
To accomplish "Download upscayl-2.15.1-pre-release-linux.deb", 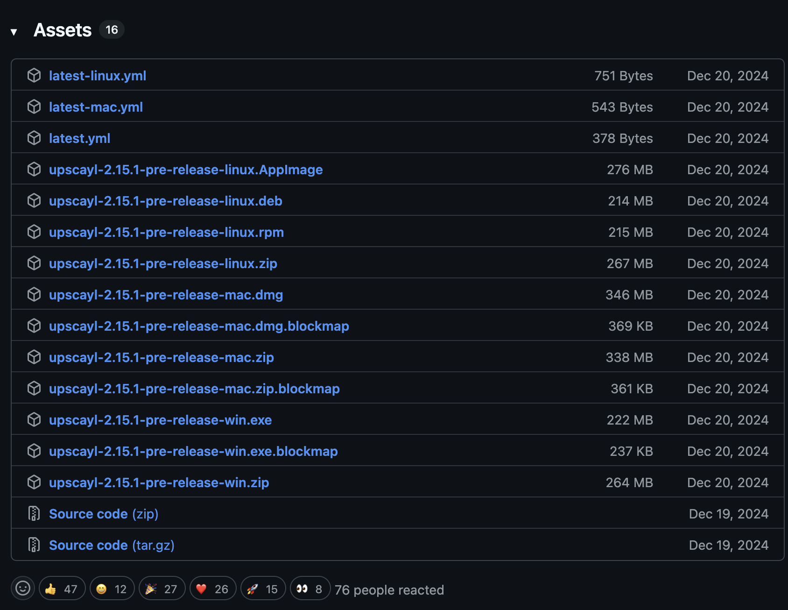I will (x=166, y=201).
